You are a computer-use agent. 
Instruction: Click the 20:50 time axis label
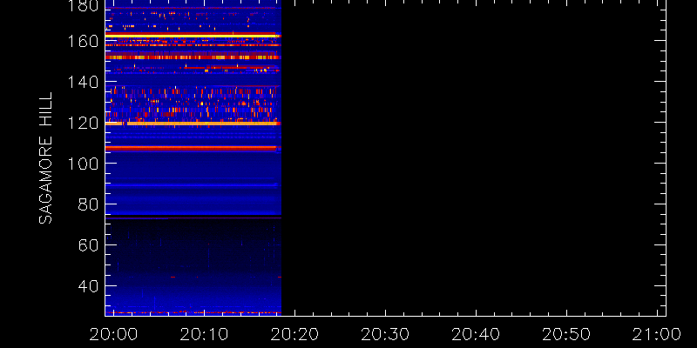tap(566, 334)
